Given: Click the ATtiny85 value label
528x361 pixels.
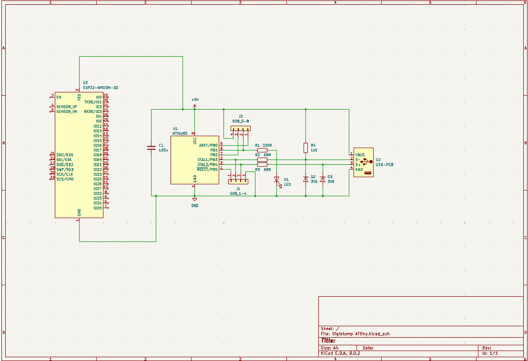Looking at the screenshot, I should 180,133.
